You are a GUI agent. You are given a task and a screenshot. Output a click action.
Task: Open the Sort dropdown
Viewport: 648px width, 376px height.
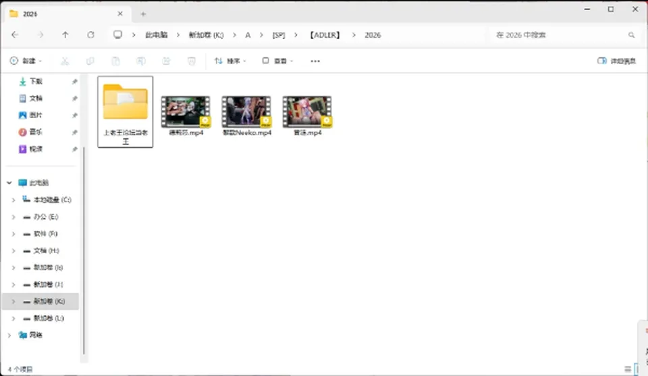tap(230, 61)
